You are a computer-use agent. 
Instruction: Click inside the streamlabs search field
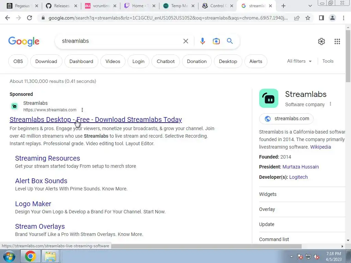(x=121, y=41)
